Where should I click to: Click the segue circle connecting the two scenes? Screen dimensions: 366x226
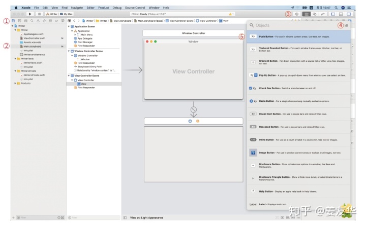[x=194, y=109]
